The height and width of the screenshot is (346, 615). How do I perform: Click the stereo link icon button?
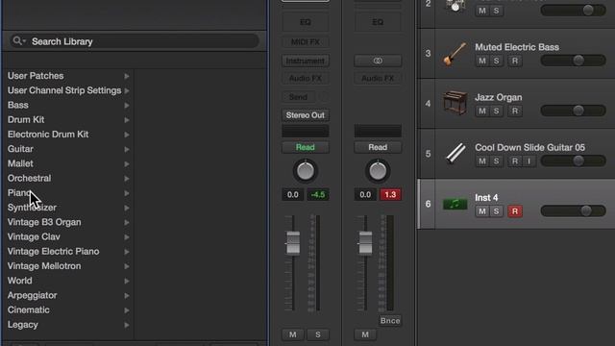click(x=378, y=61)
